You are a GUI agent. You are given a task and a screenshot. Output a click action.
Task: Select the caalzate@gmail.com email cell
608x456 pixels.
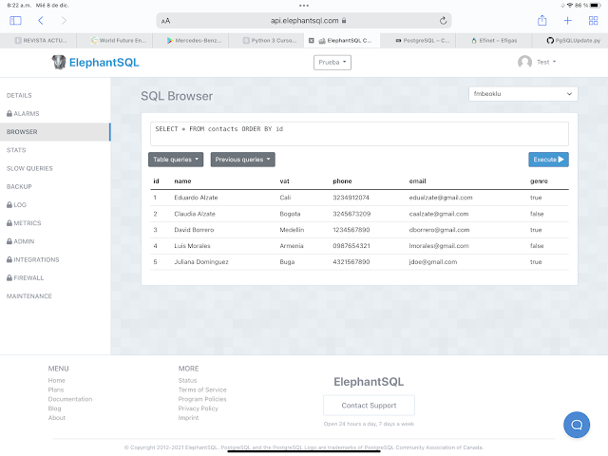click(x=439, y=214)
